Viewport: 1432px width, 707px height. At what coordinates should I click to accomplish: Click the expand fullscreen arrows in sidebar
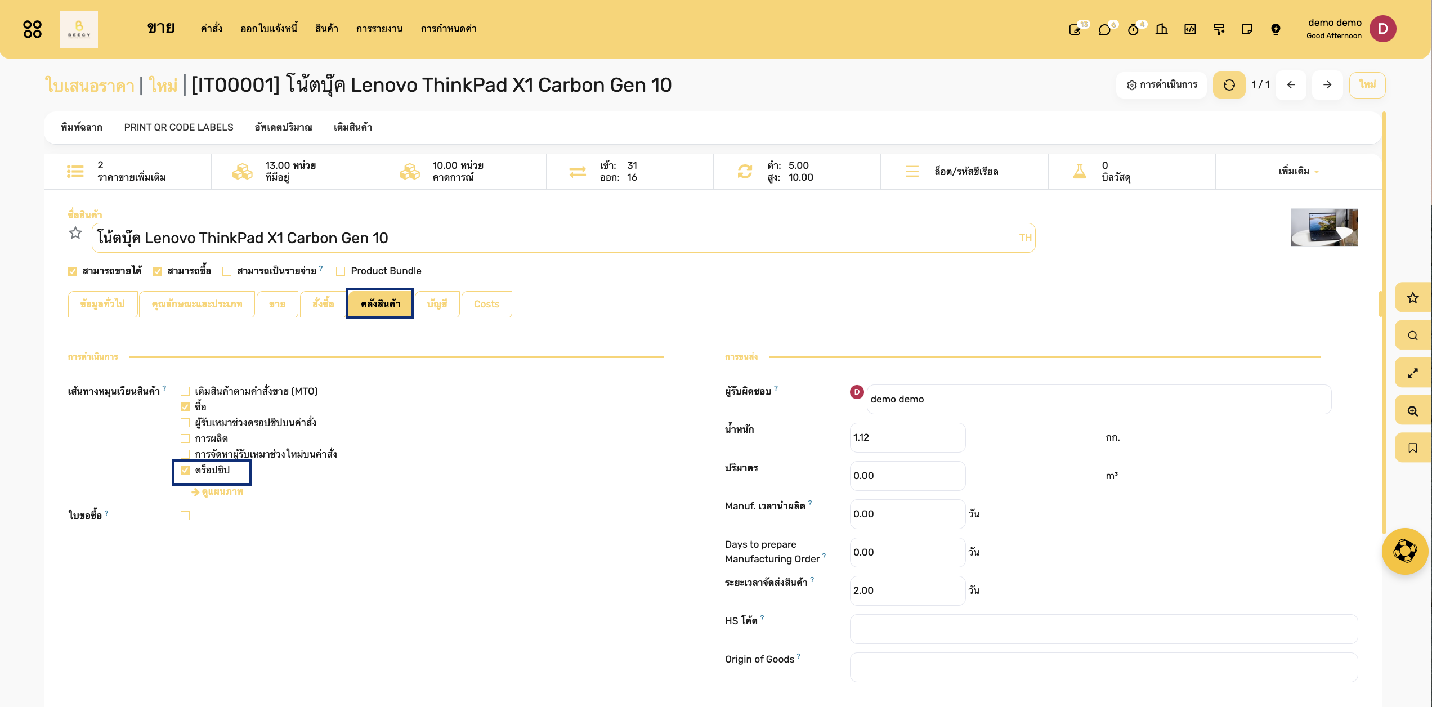[1413, 373]
